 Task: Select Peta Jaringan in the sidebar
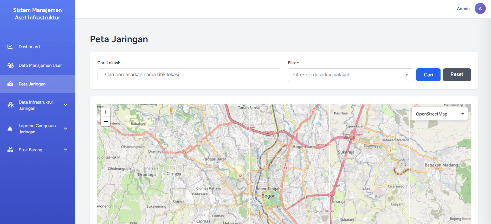point(37,84)
